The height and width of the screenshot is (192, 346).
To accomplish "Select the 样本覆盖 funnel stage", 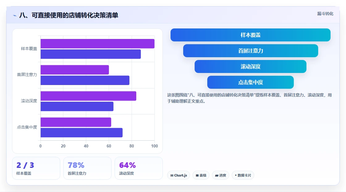I will click(251, 35).
